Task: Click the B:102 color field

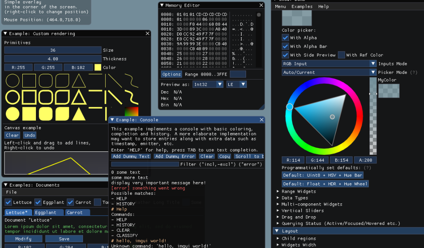Action: click(x=78, y=67)
